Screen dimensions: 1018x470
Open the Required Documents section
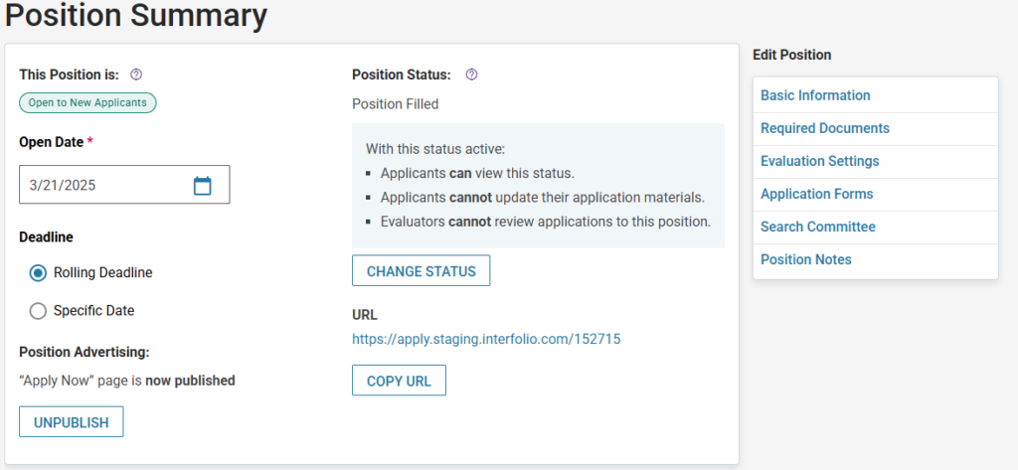[x=825, y=128]
